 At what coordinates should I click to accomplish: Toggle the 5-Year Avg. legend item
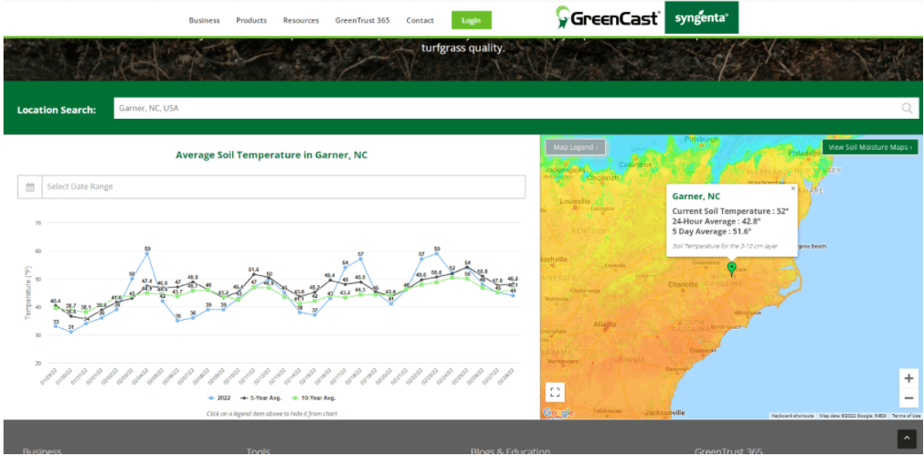pyautogui.click(x=260, y=398)
